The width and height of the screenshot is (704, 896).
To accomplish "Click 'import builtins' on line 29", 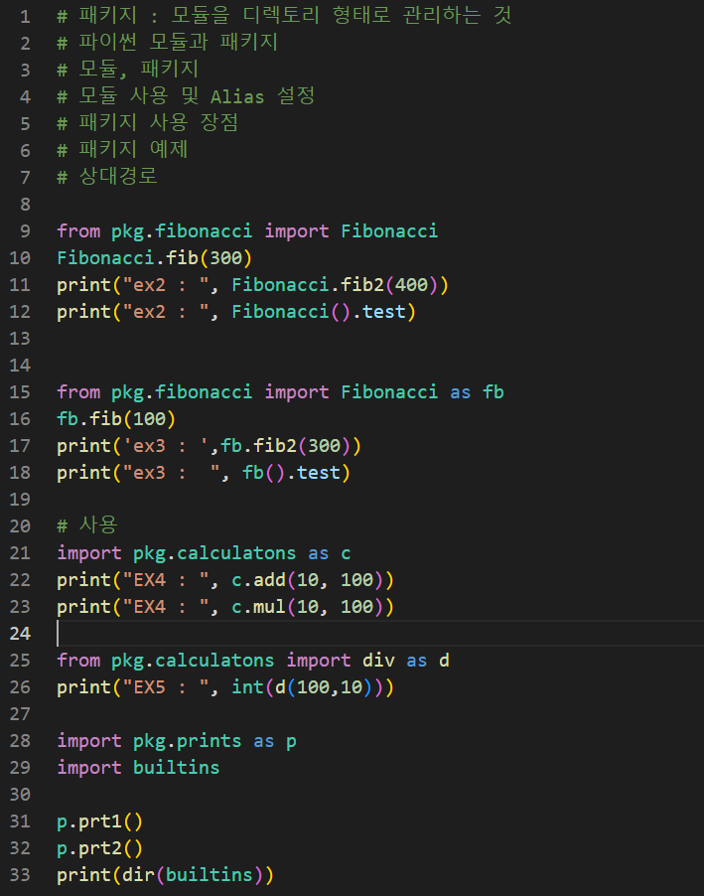I will coord(138,768).
